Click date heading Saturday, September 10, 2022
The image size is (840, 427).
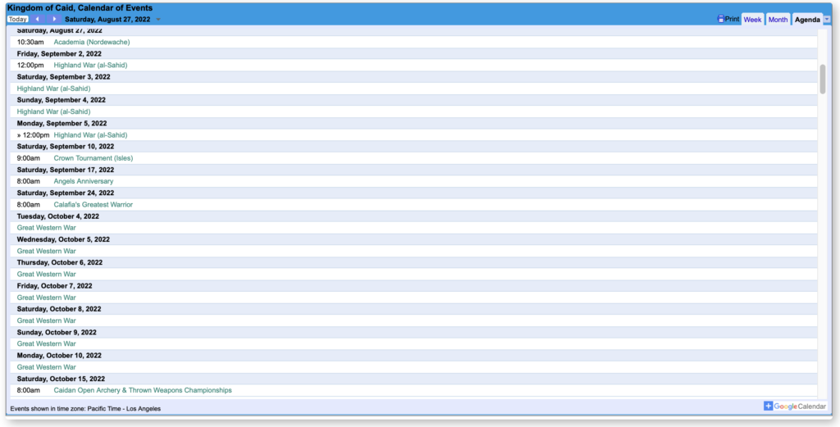pos(66,146)
